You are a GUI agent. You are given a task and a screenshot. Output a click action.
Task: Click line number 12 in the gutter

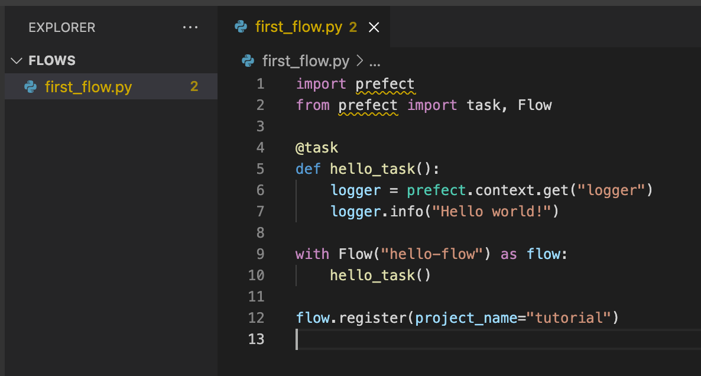click(x=256, y=318)
